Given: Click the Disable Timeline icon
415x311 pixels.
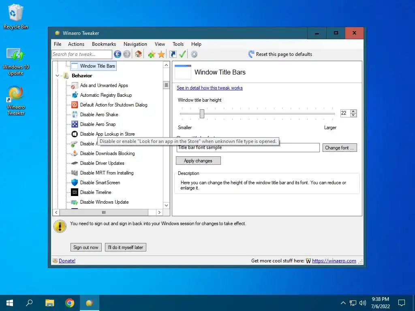Looking at the screenshot, I should tap(75, 192).
